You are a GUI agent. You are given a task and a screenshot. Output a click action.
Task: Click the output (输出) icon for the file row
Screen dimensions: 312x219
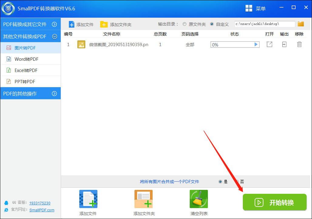(284, 44)
